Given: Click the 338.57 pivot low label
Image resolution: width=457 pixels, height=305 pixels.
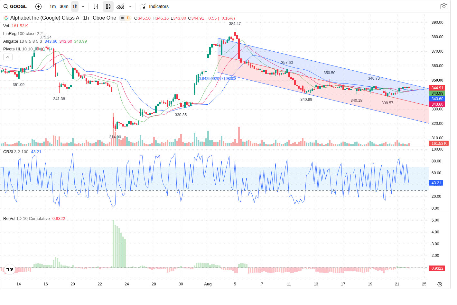Looking at the screenshot, I should click(387, 103).
